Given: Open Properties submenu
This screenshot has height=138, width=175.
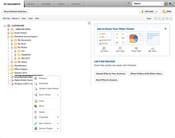Looking at the screenshot, I should 47,117.
